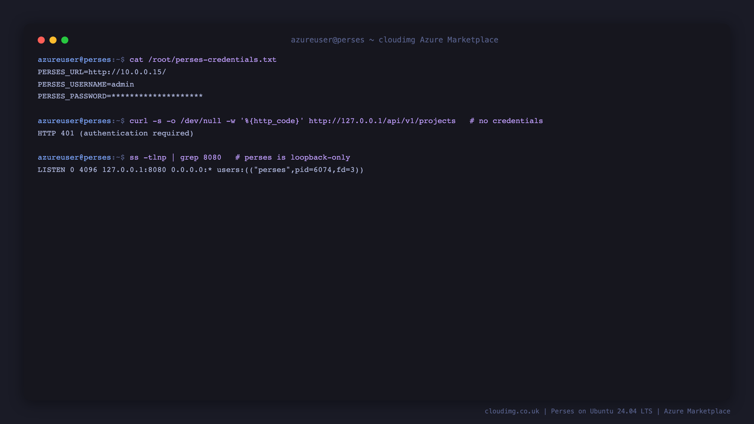Image resolution: width=754 pixels, height=424 pixels.
Task: Click the red close window dot
Action: coord(41,40)
